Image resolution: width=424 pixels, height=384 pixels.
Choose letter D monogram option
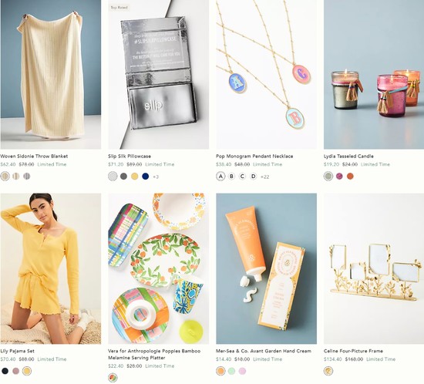coord(253,177)
